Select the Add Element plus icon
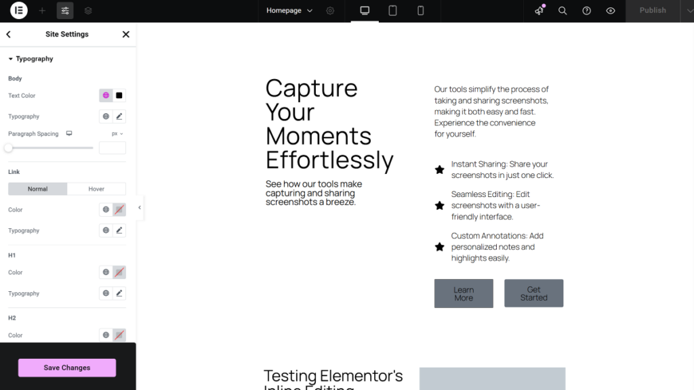The width and height of the screenshot is (694, 390). pos(42,10)
